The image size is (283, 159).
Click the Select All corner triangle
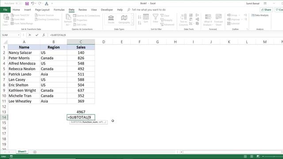6,42
